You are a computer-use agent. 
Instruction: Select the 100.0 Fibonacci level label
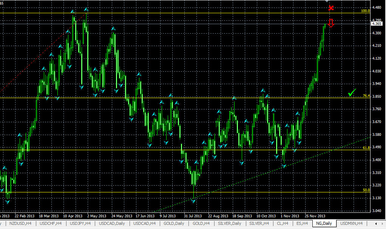pos(365,11)
